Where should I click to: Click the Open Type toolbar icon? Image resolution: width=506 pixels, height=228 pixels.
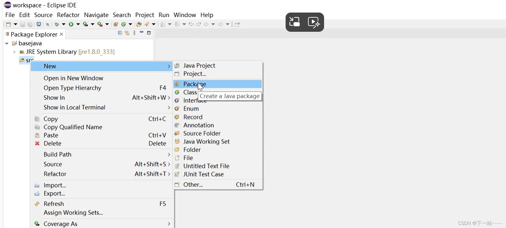tap(139, 24)
